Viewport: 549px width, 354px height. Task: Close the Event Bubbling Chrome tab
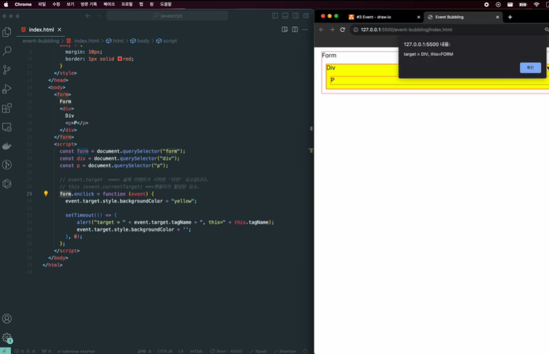click(497, 17)
